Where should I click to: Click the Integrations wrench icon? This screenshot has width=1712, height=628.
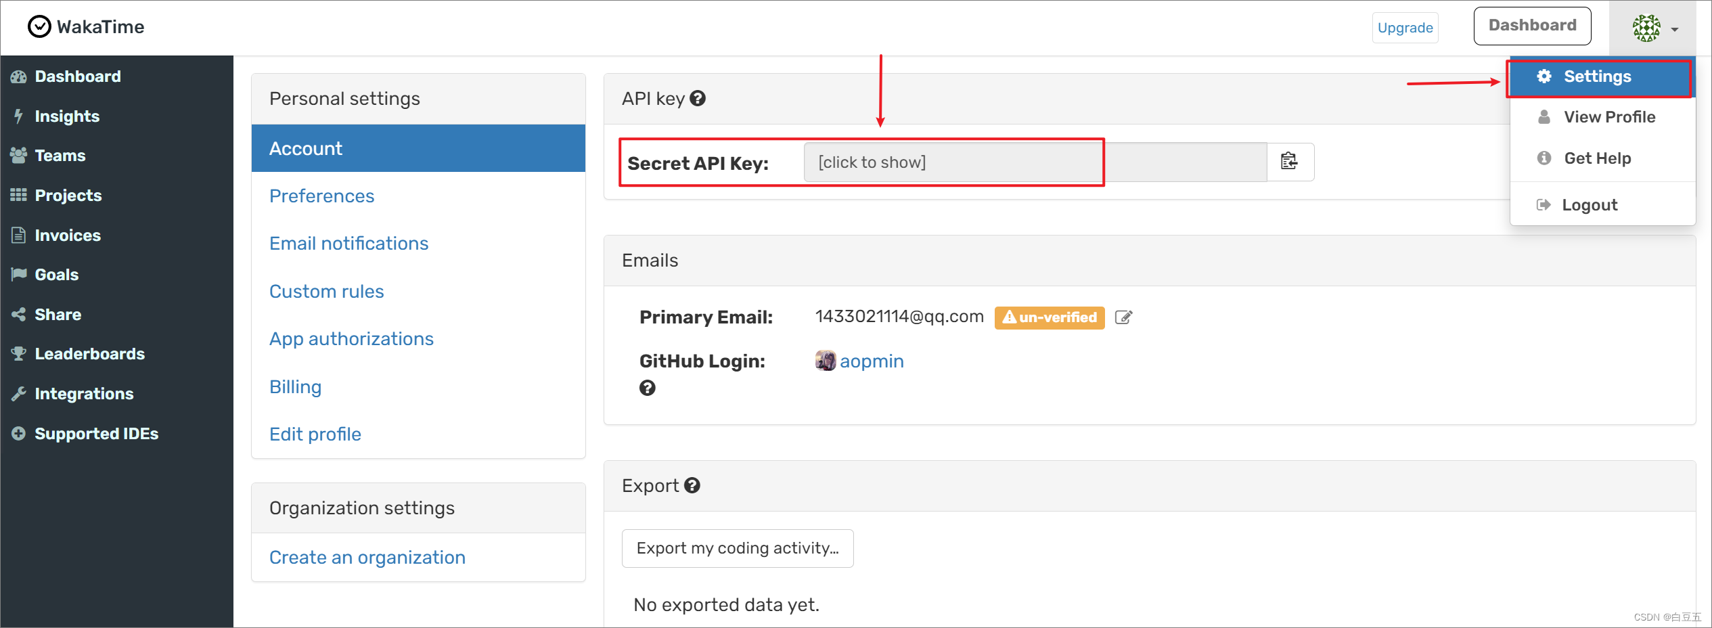coord(18,394)
